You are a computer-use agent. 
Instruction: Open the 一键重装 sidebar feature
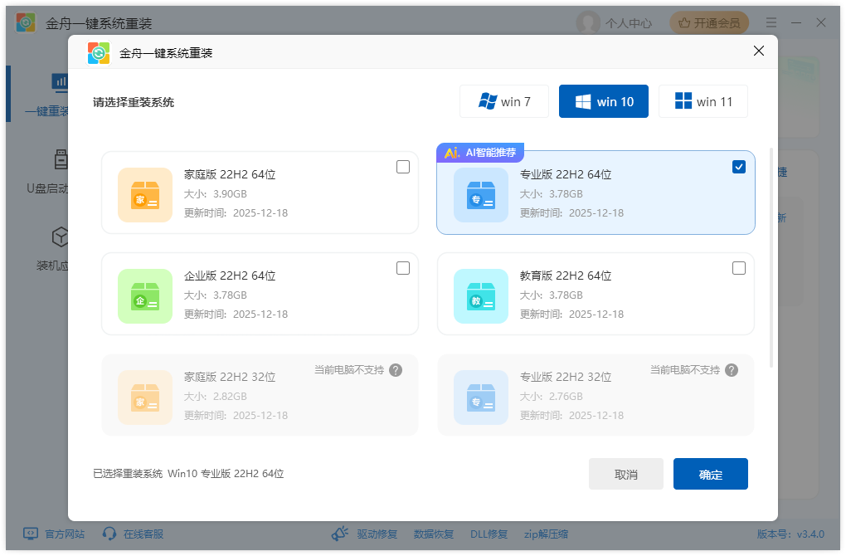pos(60,93)
